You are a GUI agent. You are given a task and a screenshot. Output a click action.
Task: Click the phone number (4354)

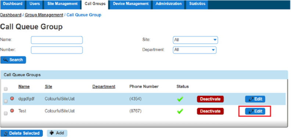[x=136, y=99]
